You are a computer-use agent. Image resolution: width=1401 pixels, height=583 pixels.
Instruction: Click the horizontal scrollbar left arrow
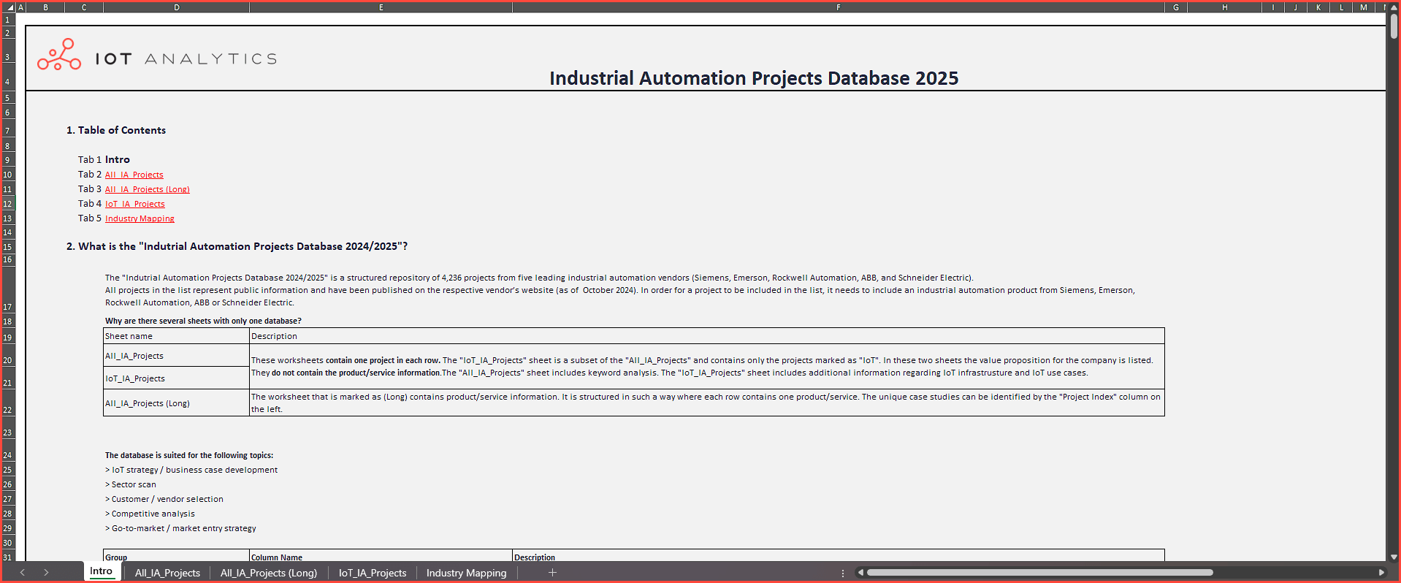(860, 573)
